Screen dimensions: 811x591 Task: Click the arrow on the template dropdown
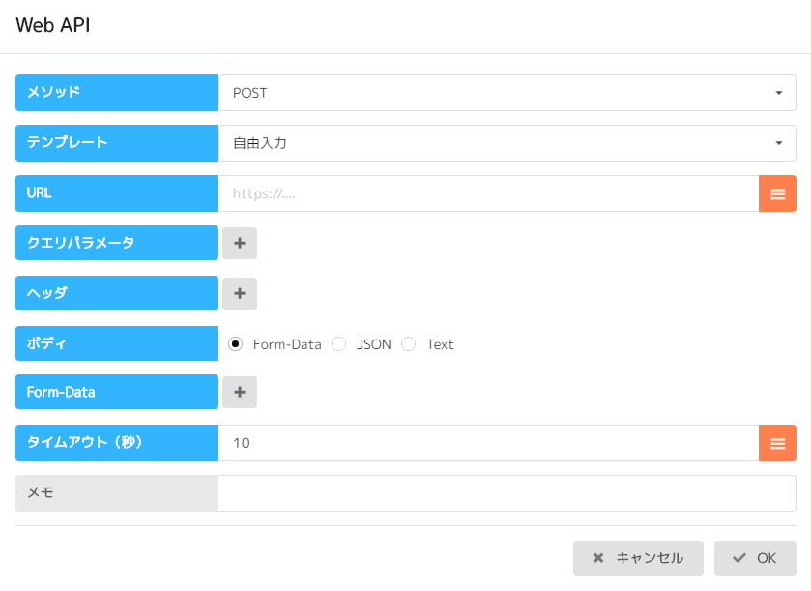[x=779, y=143]
